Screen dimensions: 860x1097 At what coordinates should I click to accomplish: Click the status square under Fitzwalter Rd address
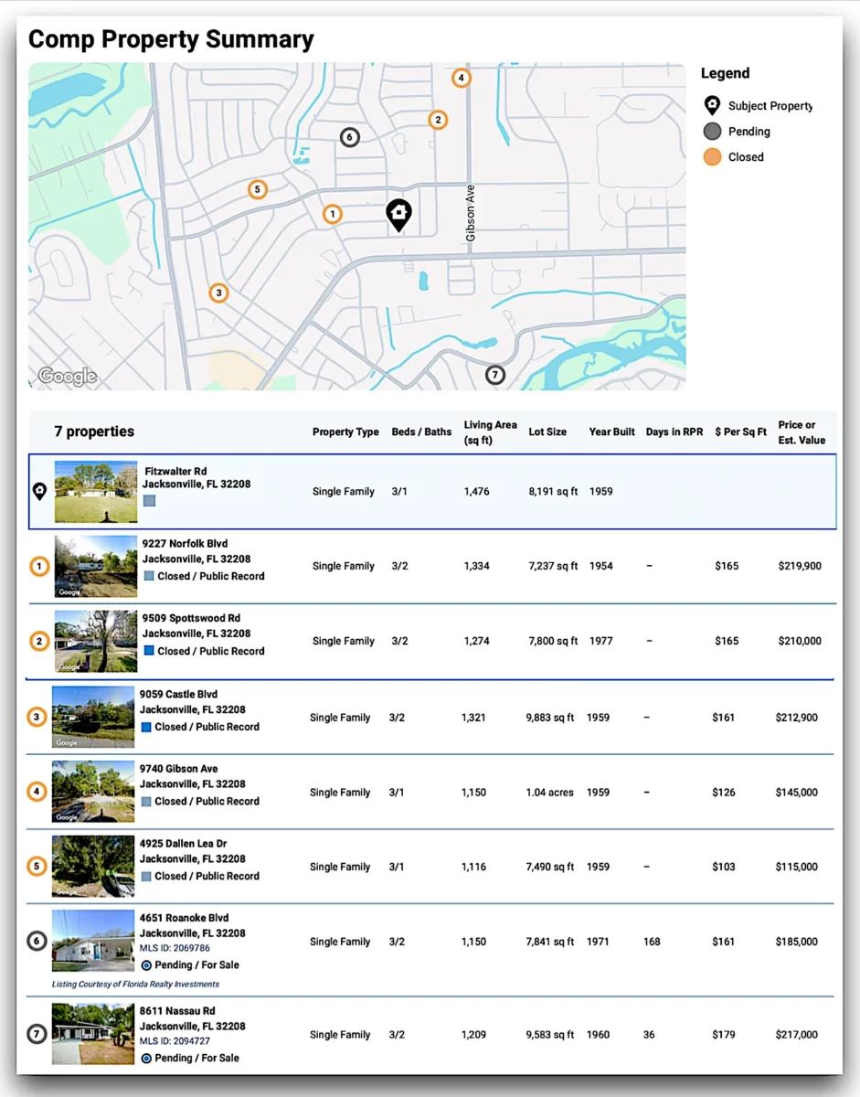coord(149,501)
